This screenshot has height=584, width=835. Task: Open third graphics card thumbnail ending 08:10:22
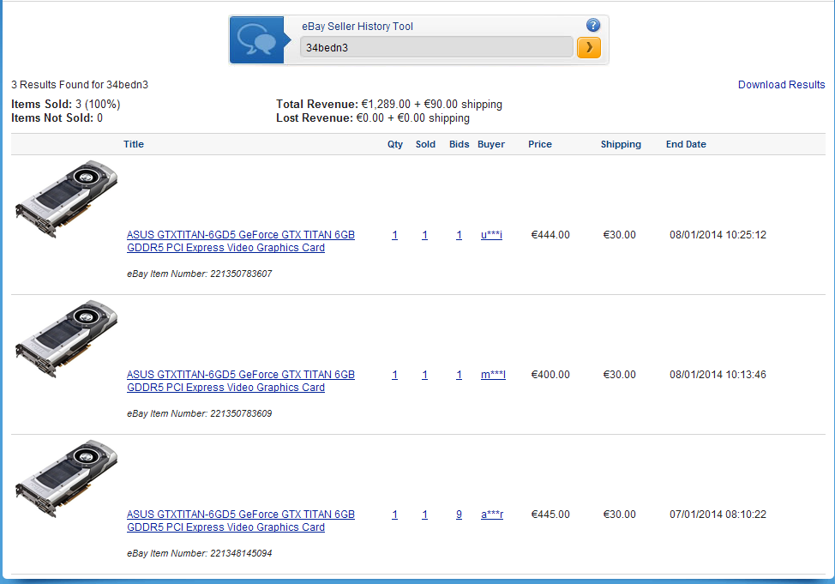[x=66, y=478]
